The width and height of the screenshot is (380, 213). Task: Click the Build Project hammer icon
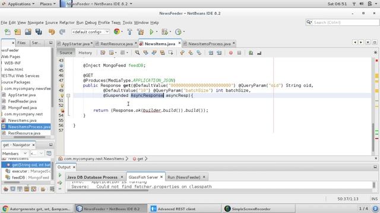(x=129, y=32)
